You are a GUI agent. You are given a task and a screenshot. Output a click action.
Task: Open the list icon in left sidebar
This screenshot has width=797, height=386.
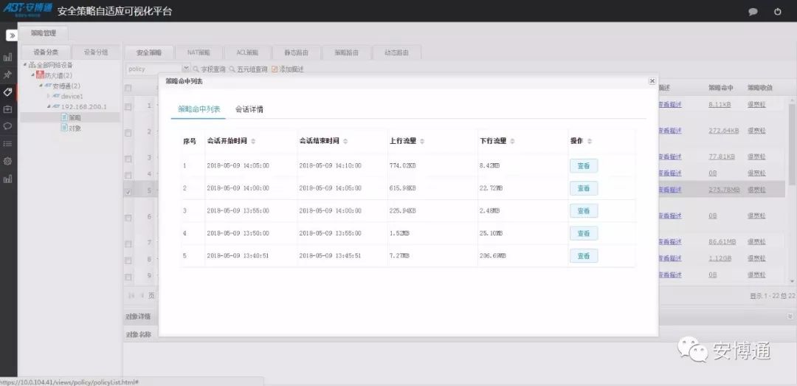click(x=8, y=144)
